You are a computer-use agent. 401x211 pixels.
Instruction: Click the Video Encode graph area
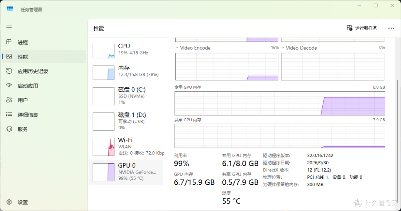click(226, 67)
